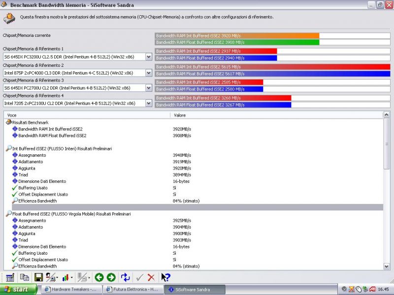394x295 pixels.
Task: Click the results list scrollbar down arrow
Action: point(387,266)
